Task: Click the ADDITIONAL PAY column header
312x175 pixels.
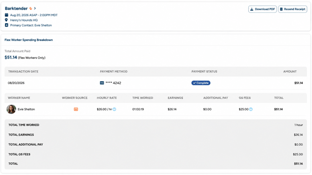Action: pyautogui.click(x=216, y=98)
